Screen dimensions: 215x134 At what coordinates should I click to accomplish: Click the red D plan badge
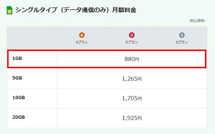(132, 35)
